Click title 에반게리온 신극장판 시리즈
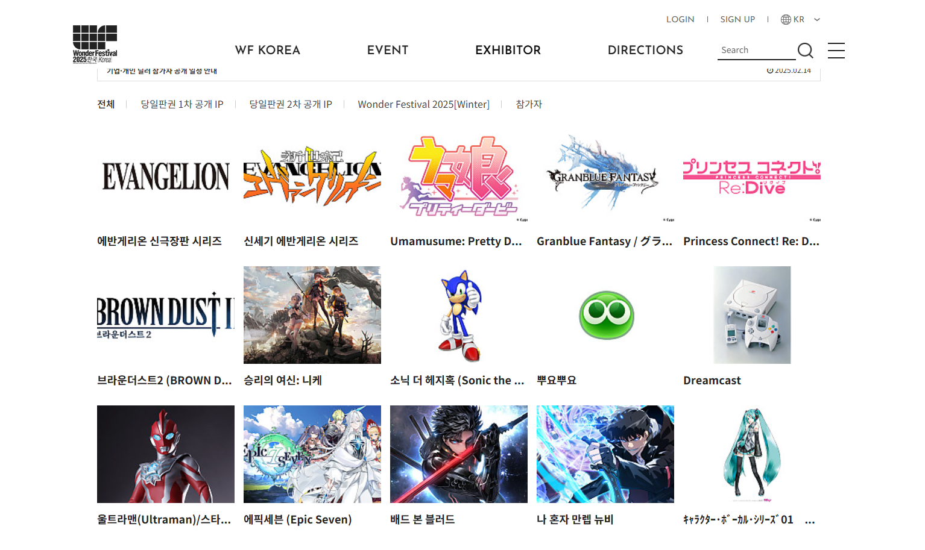This screenshot has height=550, width=925. (160, 241)
